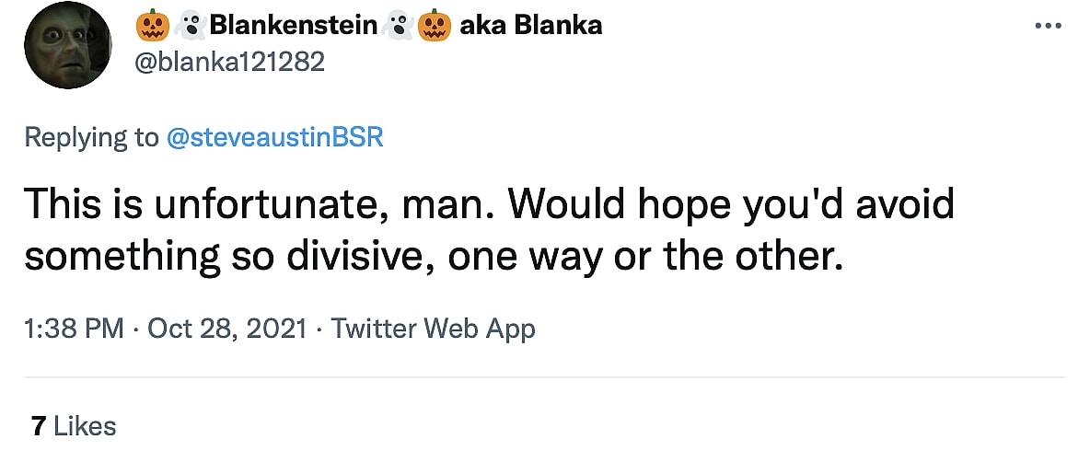Click the Oct 28, 2021 date
1090x462 pixels.
coord(226,329)
